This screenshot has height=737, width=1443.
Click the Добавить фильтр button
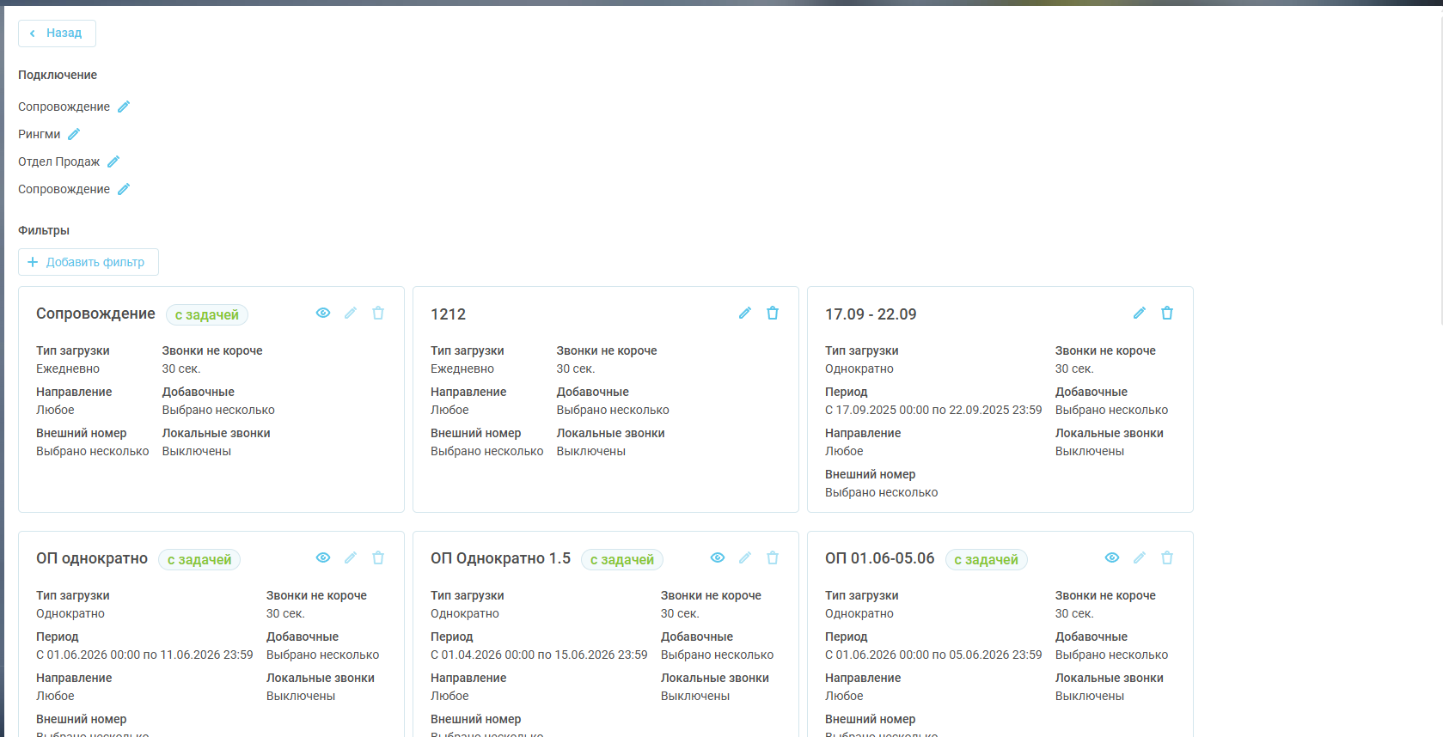(x=89, y=262)
